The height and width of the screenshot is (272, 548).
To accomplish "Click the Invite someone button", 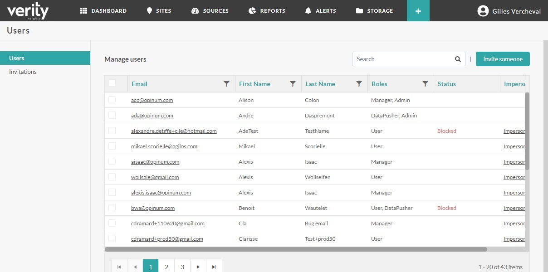I will (x=503, y=59).
